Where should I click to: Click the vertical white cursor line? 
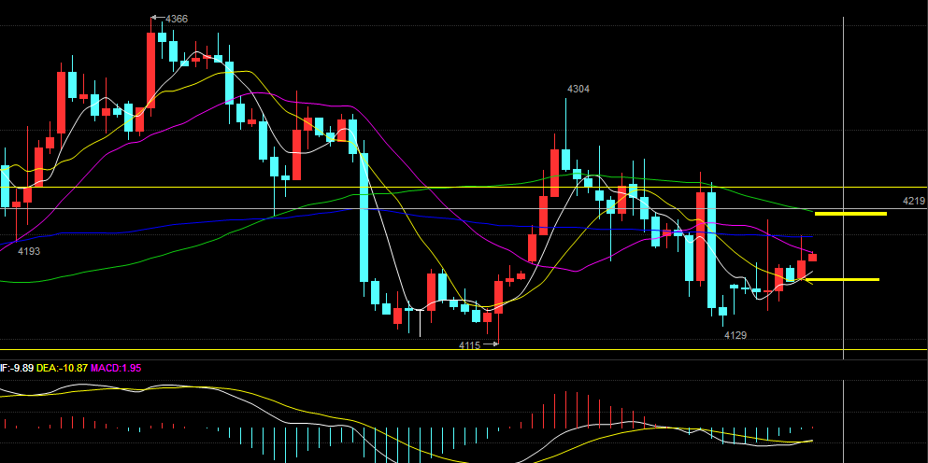844,187
